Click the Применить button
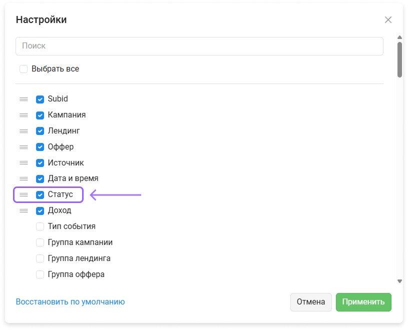Screen dimensions: 408x330 click(363, 302)
